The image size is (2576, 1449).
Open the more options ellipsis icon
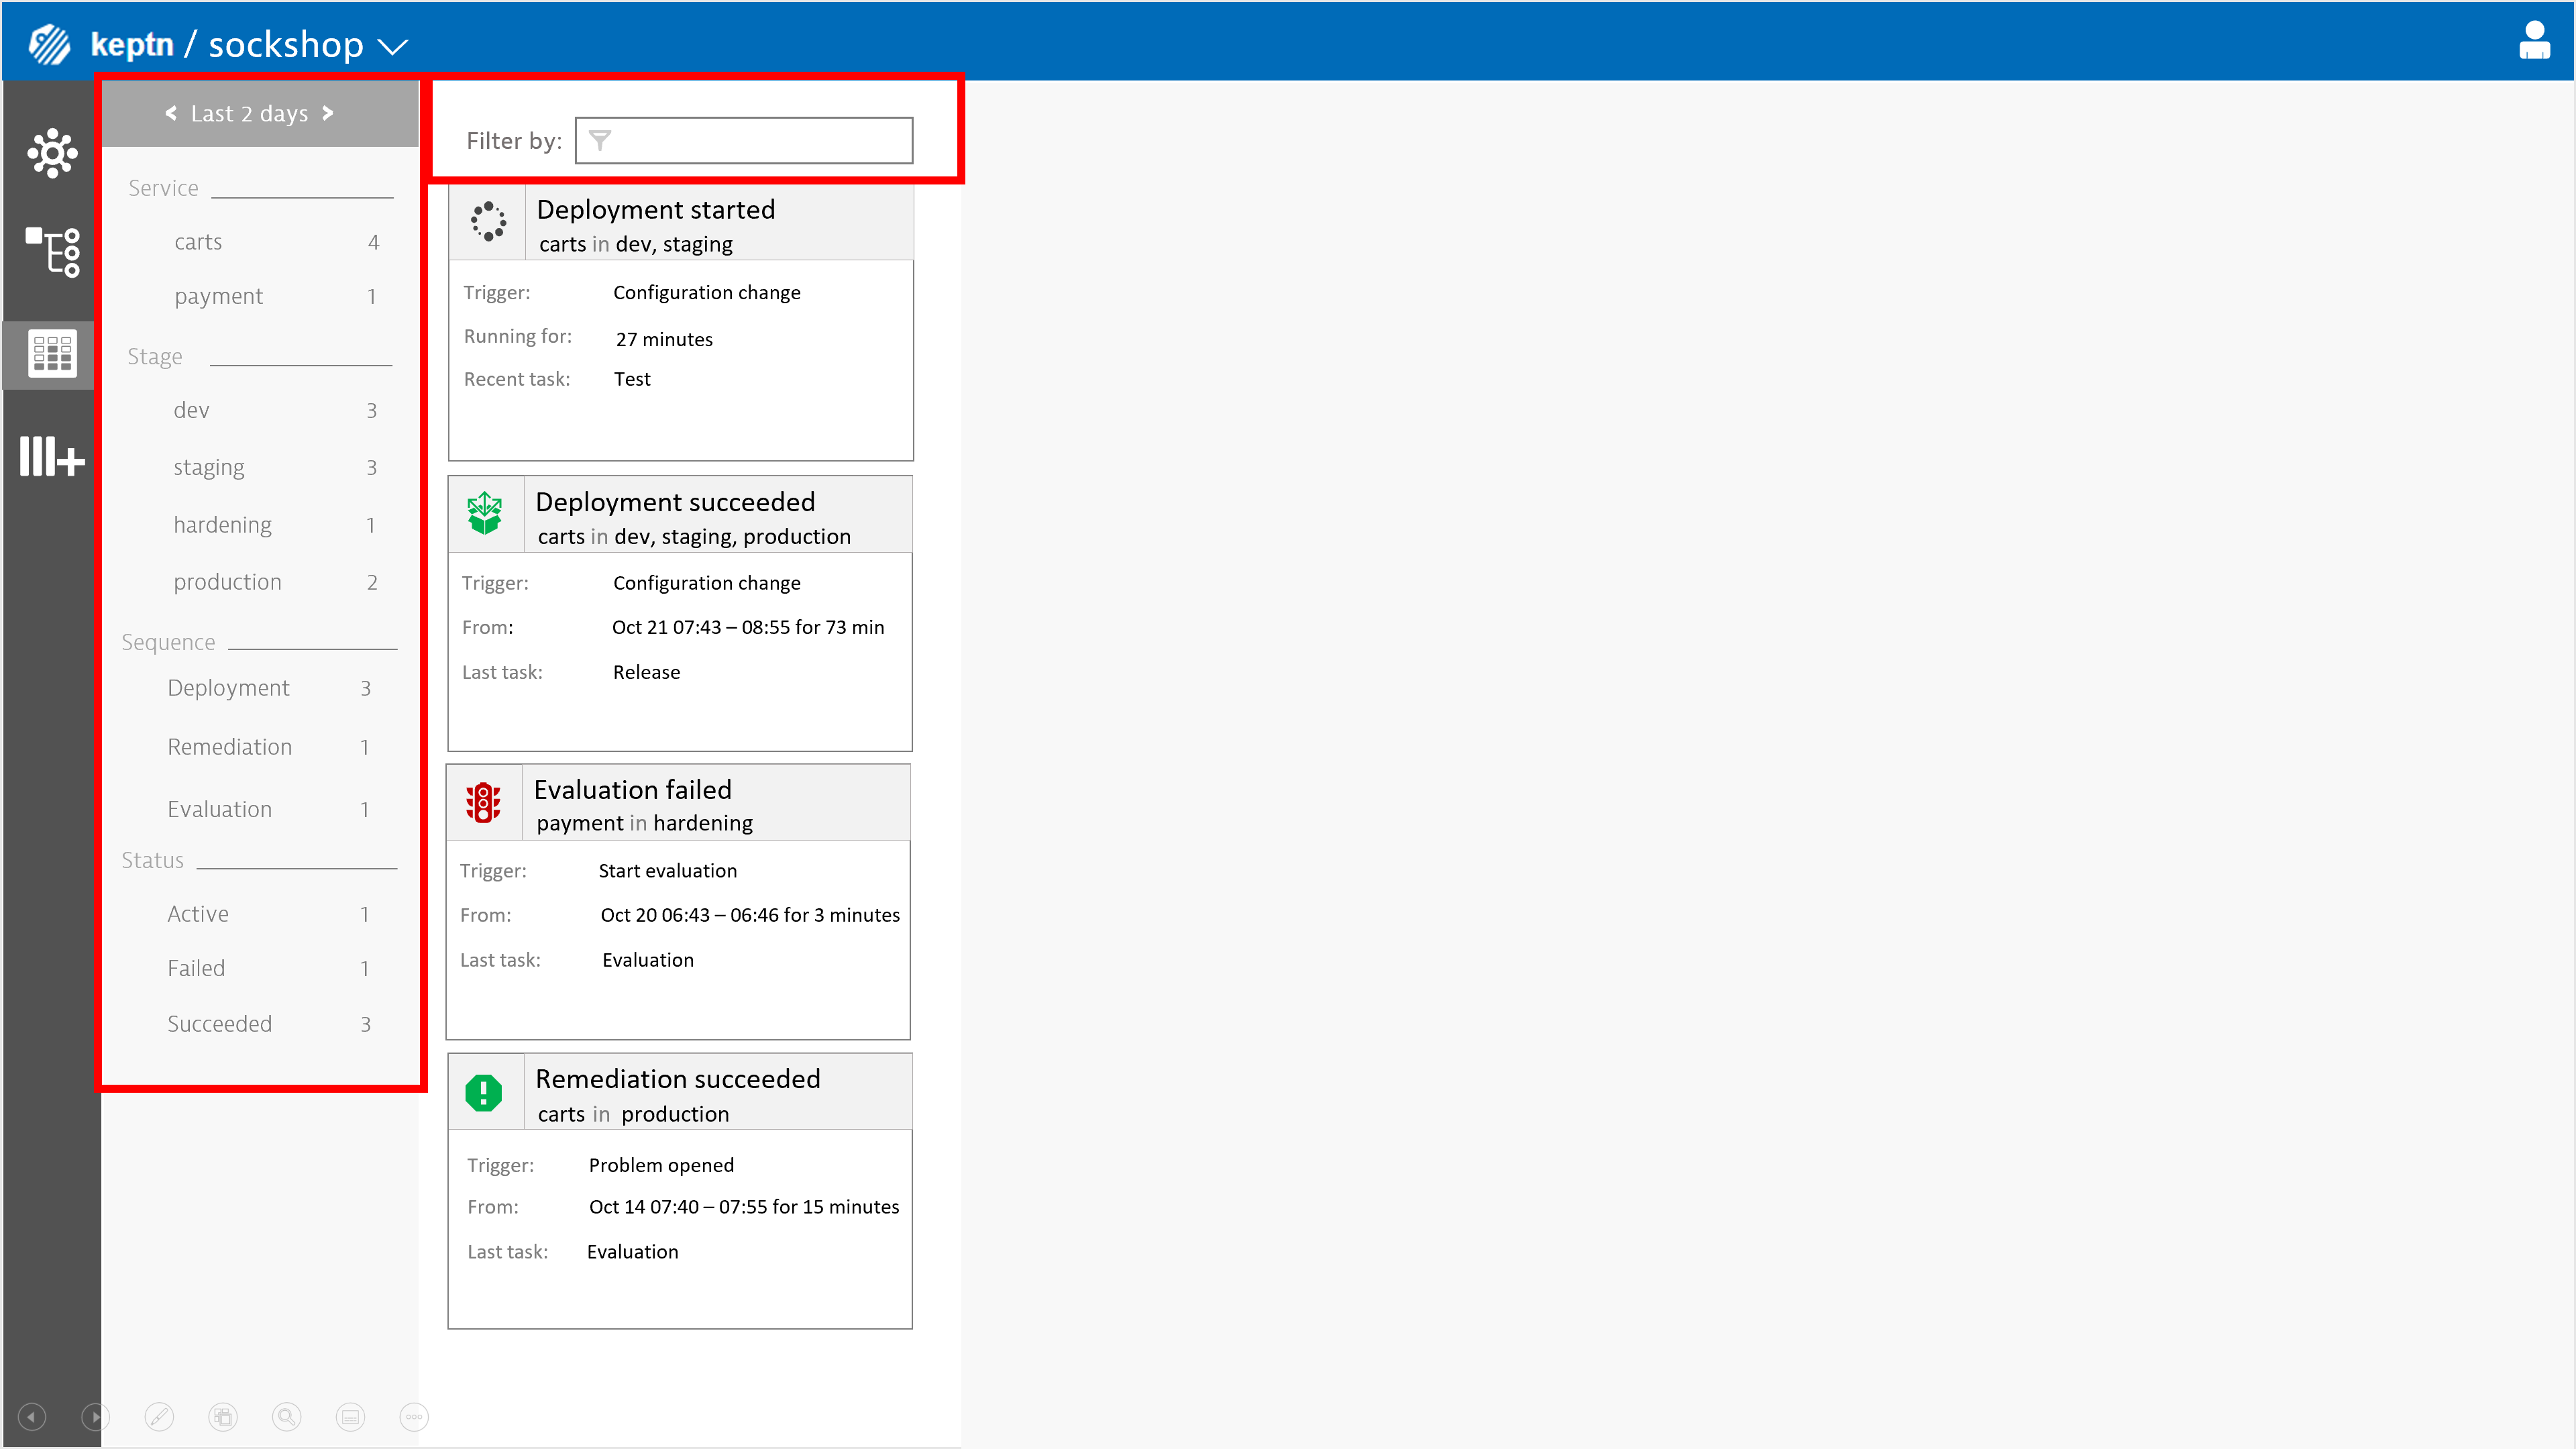coord(414,1417)
